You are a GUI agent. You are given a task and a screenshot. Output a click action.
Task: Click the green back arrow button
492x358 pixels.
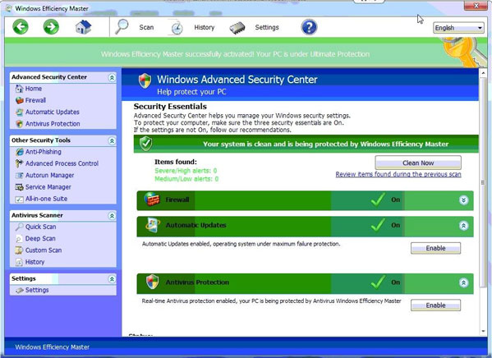[x=21, y=26]
